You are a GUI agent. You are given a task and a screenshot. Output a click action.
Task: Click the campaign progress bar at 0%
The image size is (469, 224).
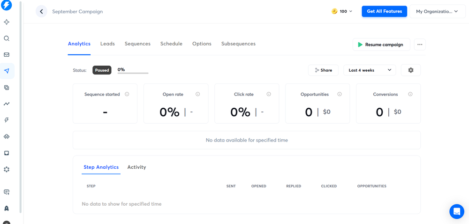133,73
